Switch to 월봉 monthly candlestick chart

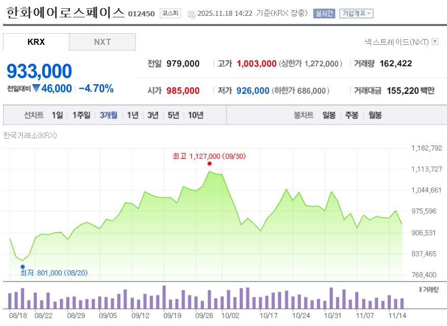375,115
